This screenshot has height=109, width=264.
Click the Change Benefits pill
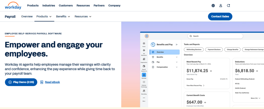(x=232, y=50)
